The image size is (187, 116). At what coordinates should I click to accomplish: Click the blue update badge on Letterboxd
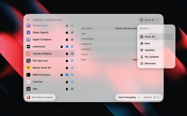tap(72, 46)
